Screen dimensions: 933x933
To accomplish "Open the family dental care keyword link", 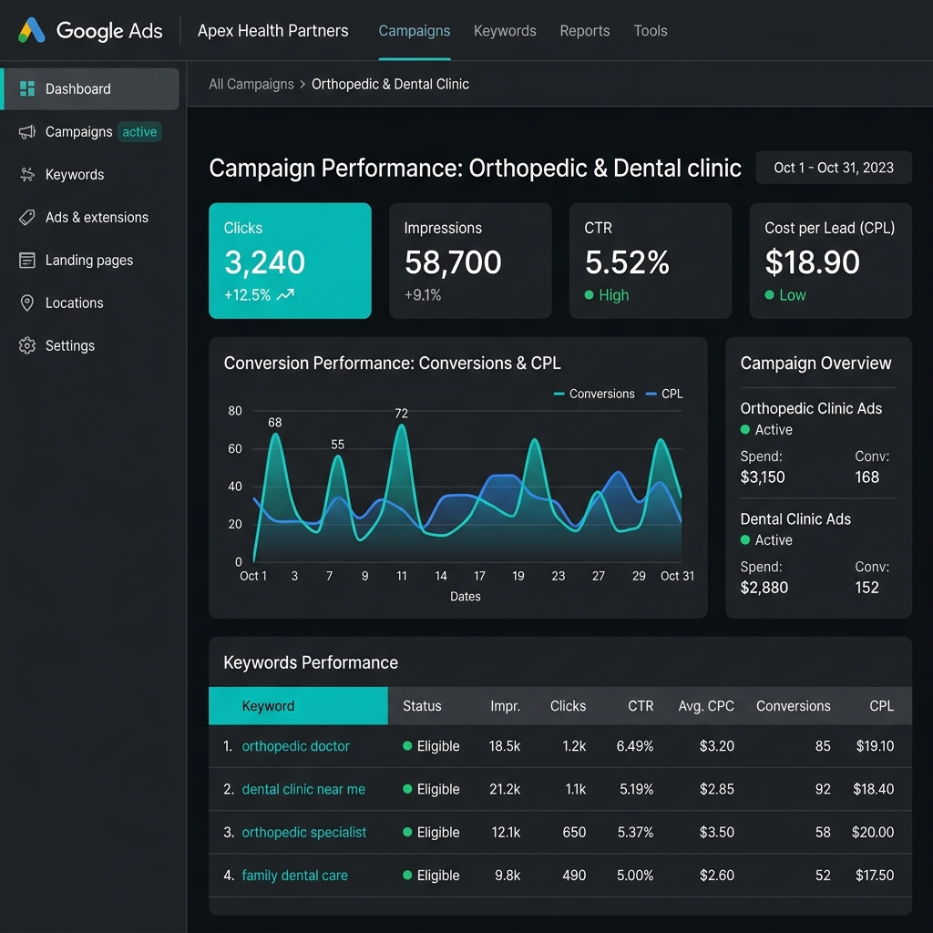I will 294,876.
